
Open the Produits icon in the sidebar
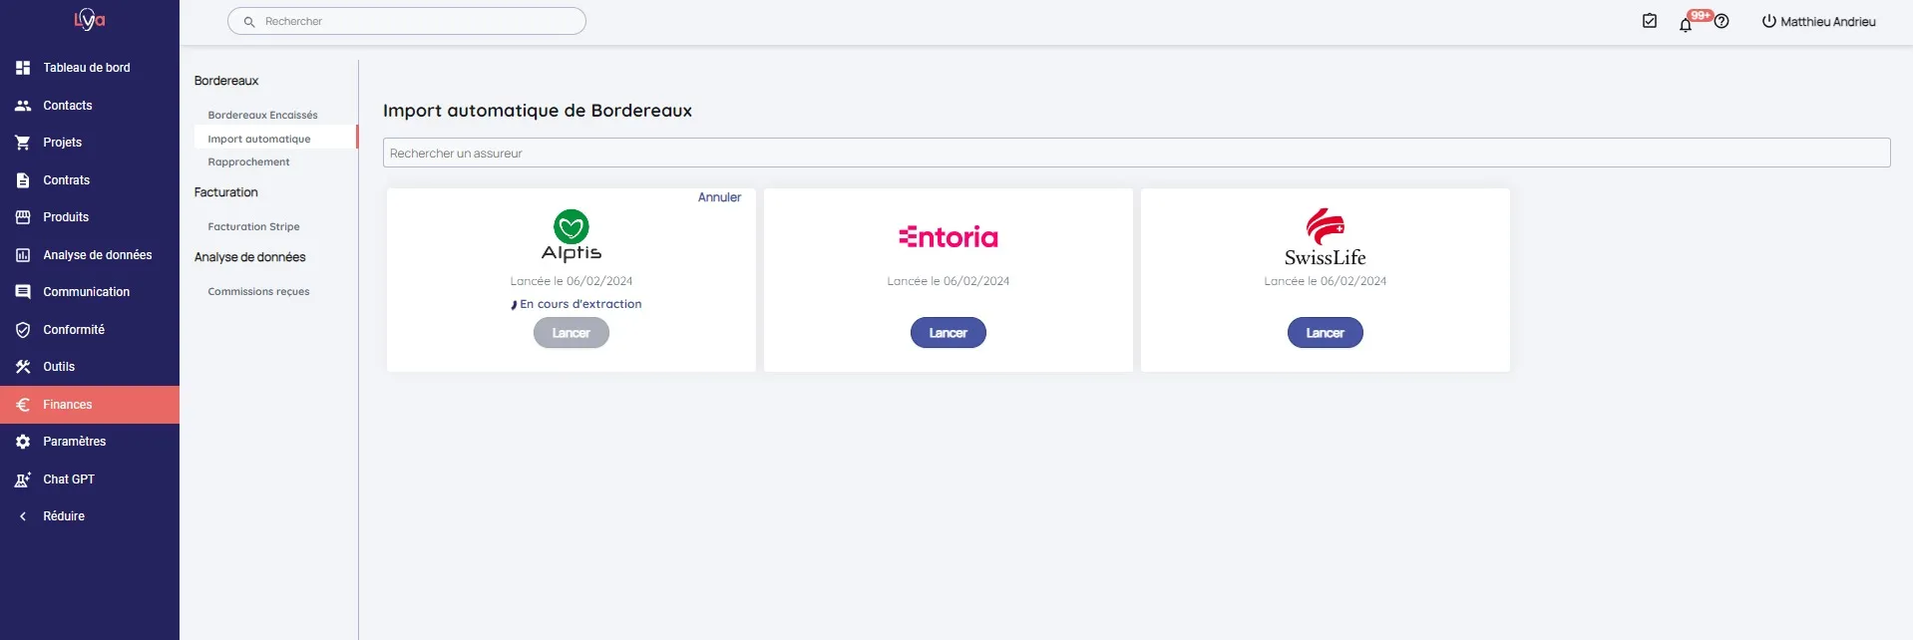click(x=23, y=217)
